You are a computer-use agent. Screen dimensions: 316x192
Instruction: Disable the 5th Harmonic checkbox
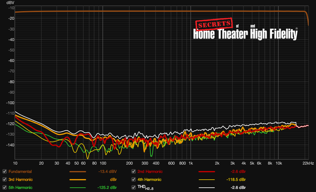pyautogui.click(x=4, y=187)
